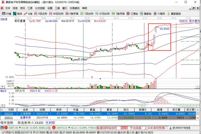Launch the 江恩轮 Gann wheel tool
201x134 pixels.
point(132,14)
